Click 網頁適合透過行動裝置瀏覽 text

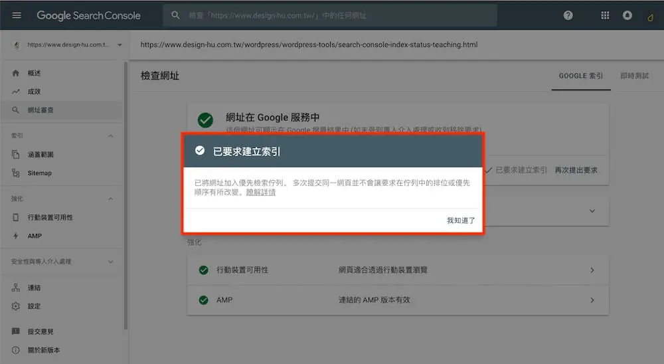click(x=383, y=270)
